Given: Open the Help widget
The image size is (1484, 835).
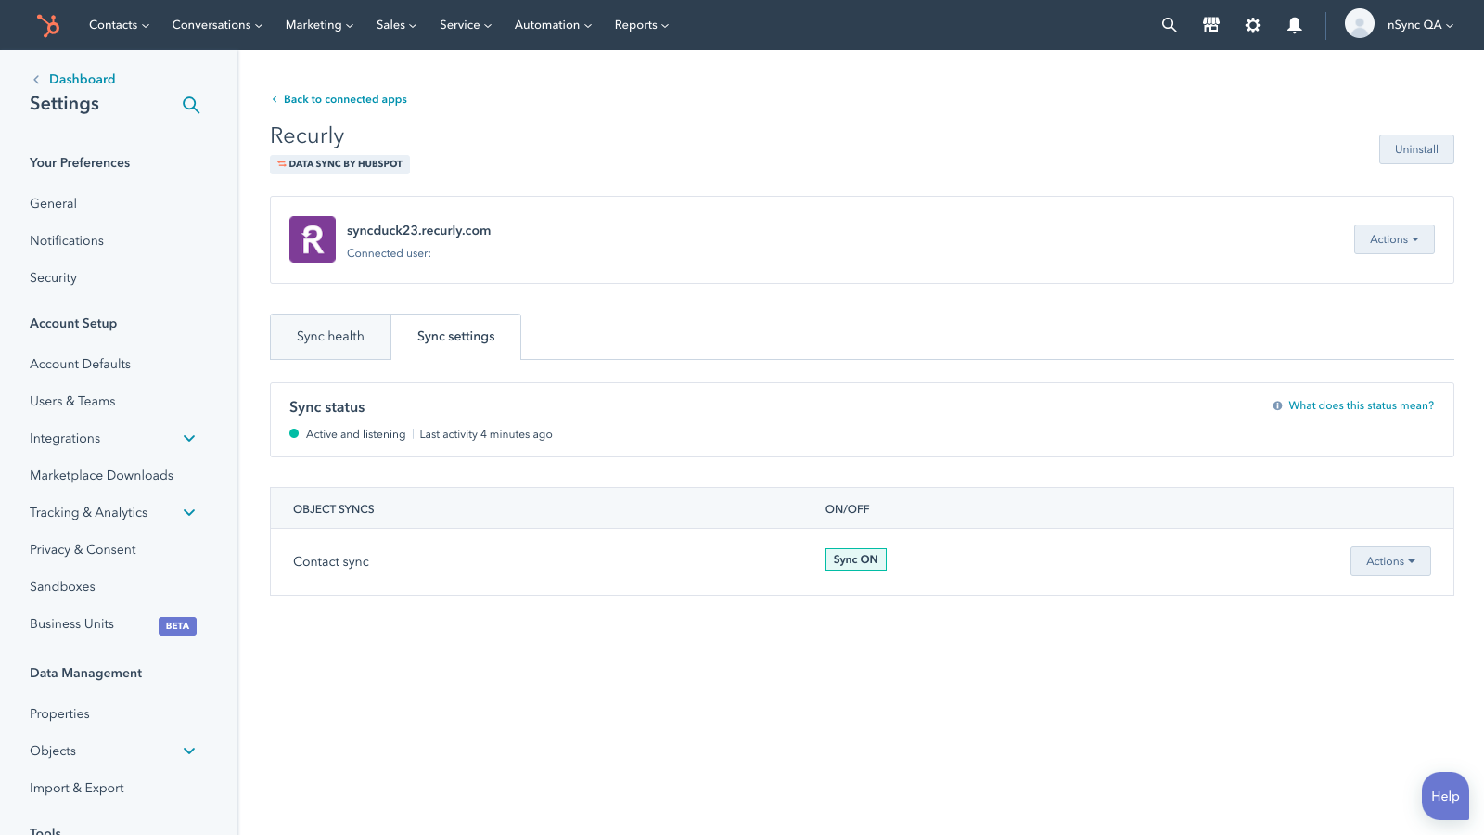Looking at the screenshot, I should (1444, 796).
